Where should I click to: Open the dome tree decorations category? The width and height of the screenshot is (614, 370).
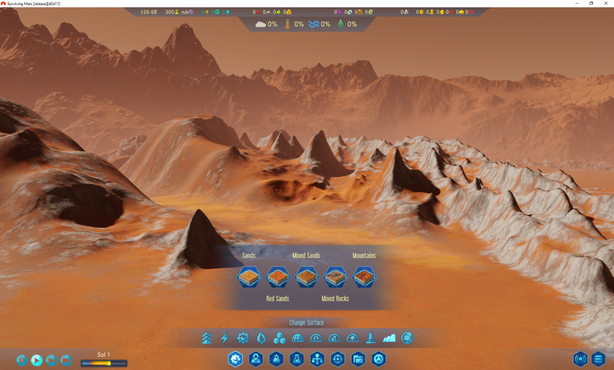pos(352,338)
